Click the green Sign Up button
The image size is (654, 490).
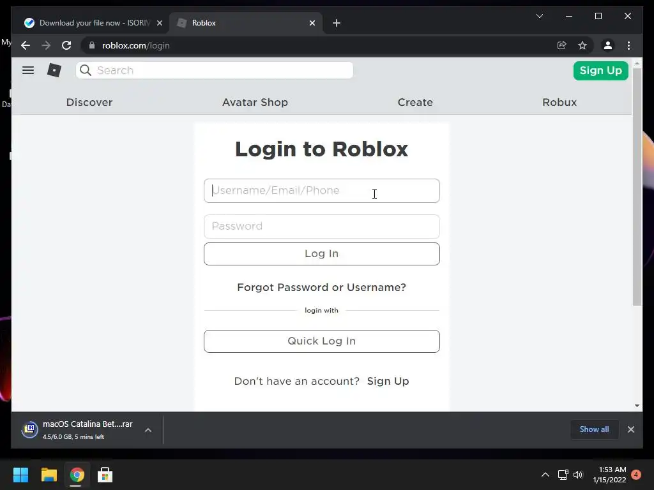point(600,70)
